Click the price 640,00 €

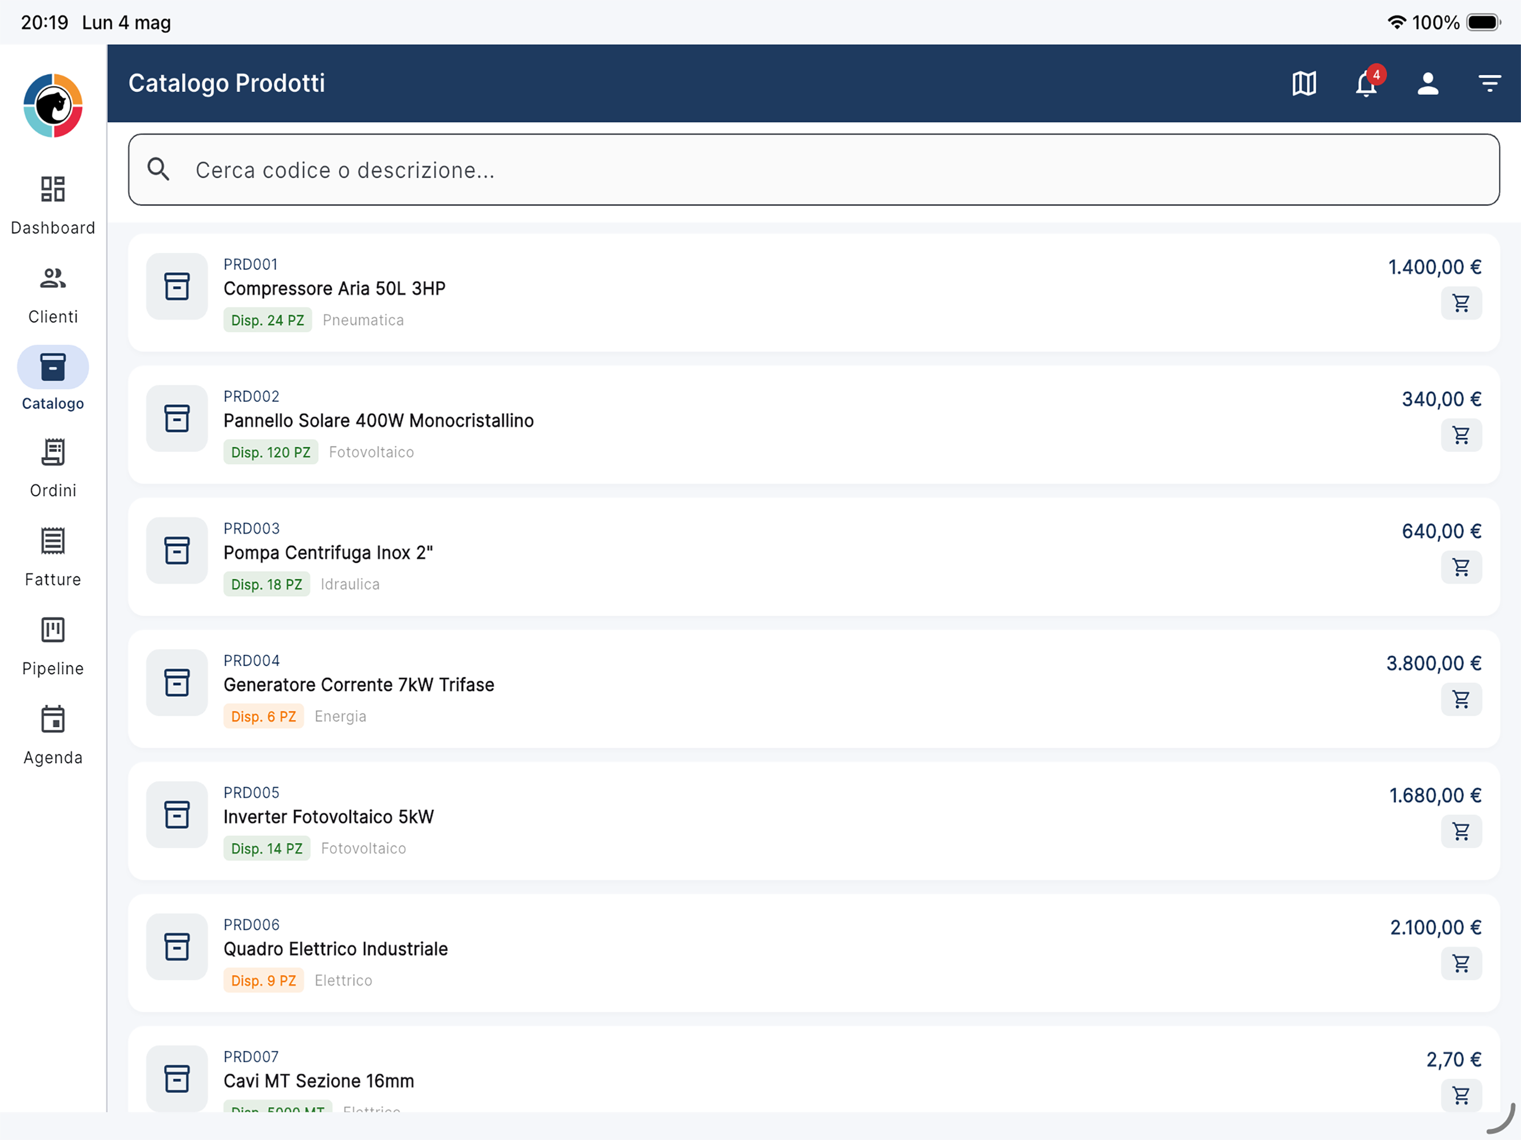pos(1441,532)
